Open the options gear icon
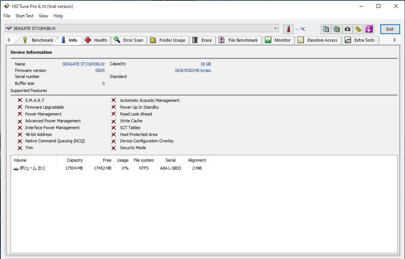Screen dimensions: 405x259 point(358,29)
